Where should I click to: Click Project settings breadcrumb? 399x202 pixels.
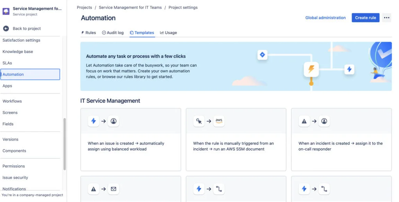[183, 7]
